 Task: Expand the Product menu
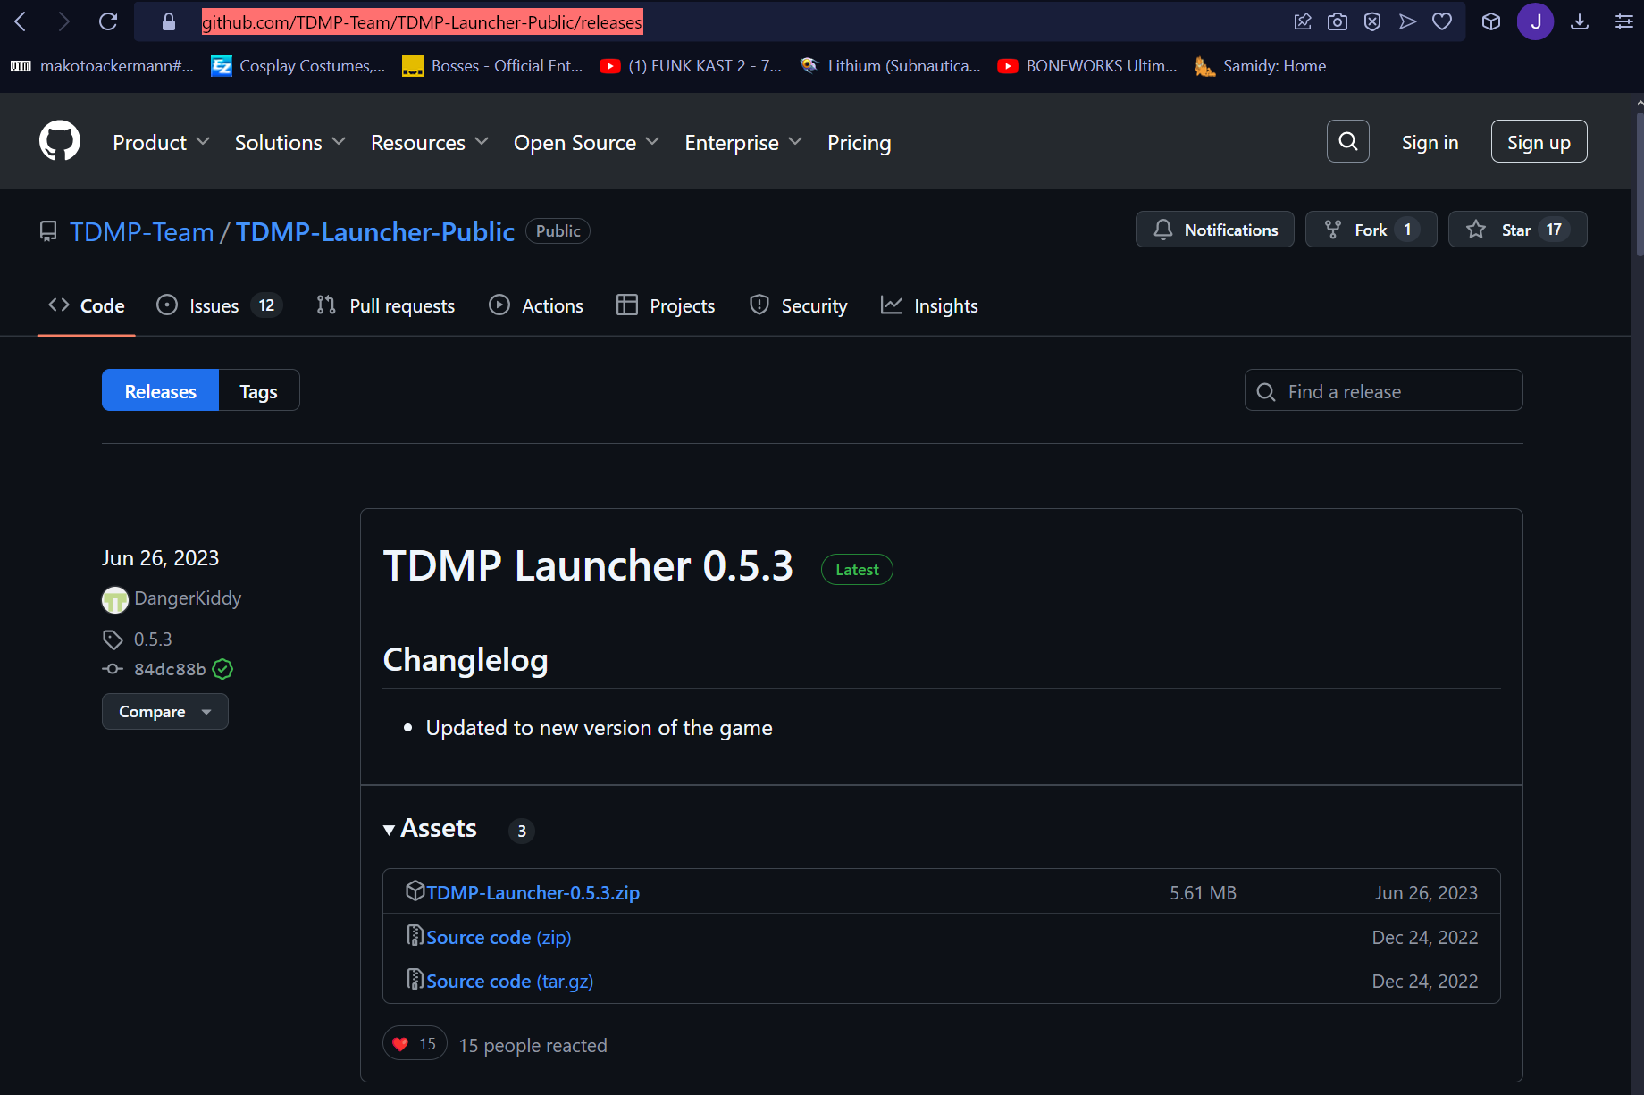(161, 142)
